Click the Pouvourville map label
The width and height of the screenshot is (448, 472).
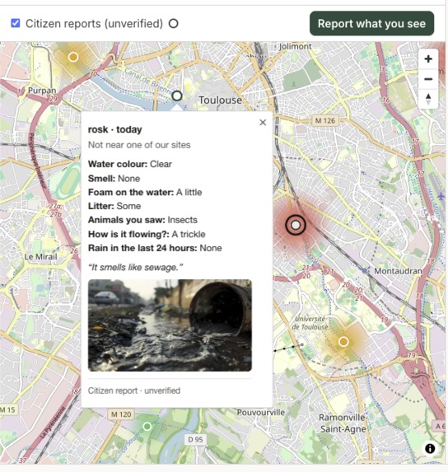click(x=260, y=413)
